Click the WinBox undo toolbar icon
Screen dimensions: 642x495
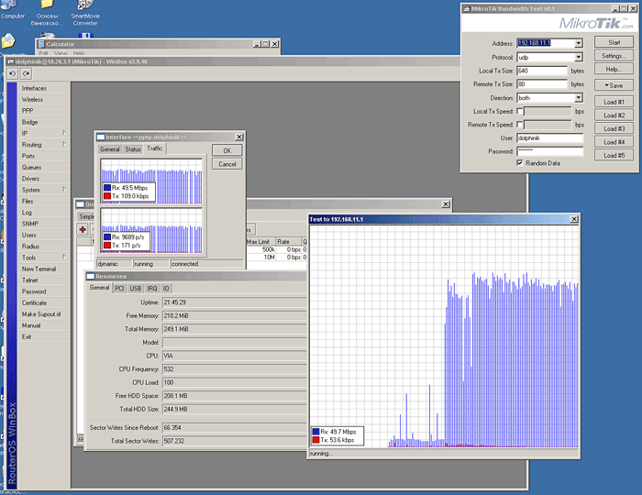pyautogui.click(x=13, y=73)
